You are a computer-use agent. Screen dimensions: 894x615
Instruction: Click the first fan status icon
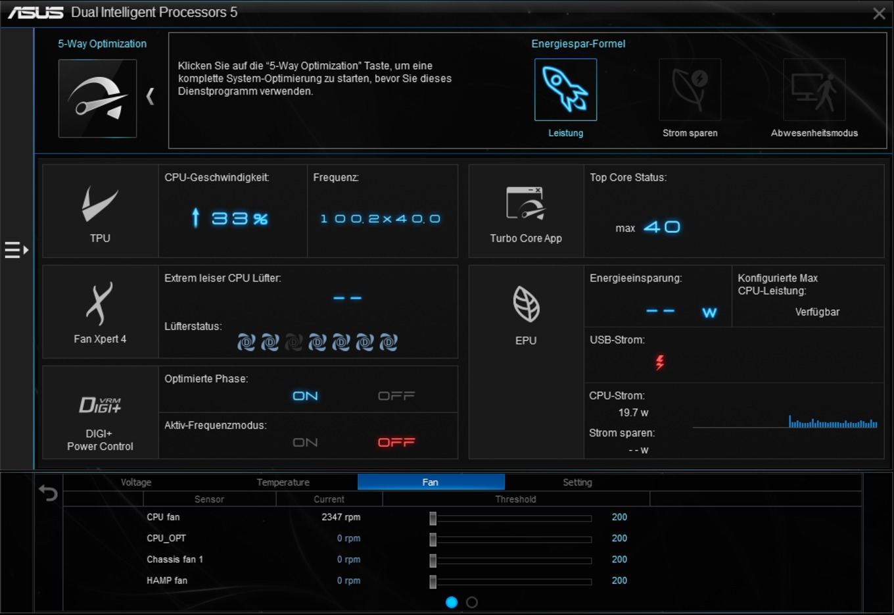click(x=246, y=342)
